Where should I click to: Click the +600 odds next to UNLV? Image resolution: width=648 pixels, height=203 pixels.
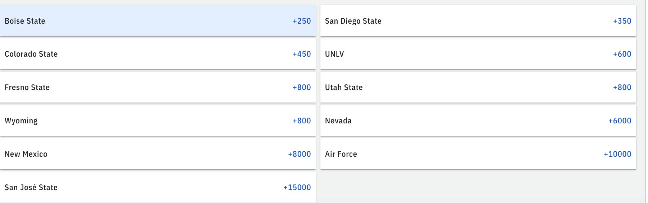[x=622, y=54]
